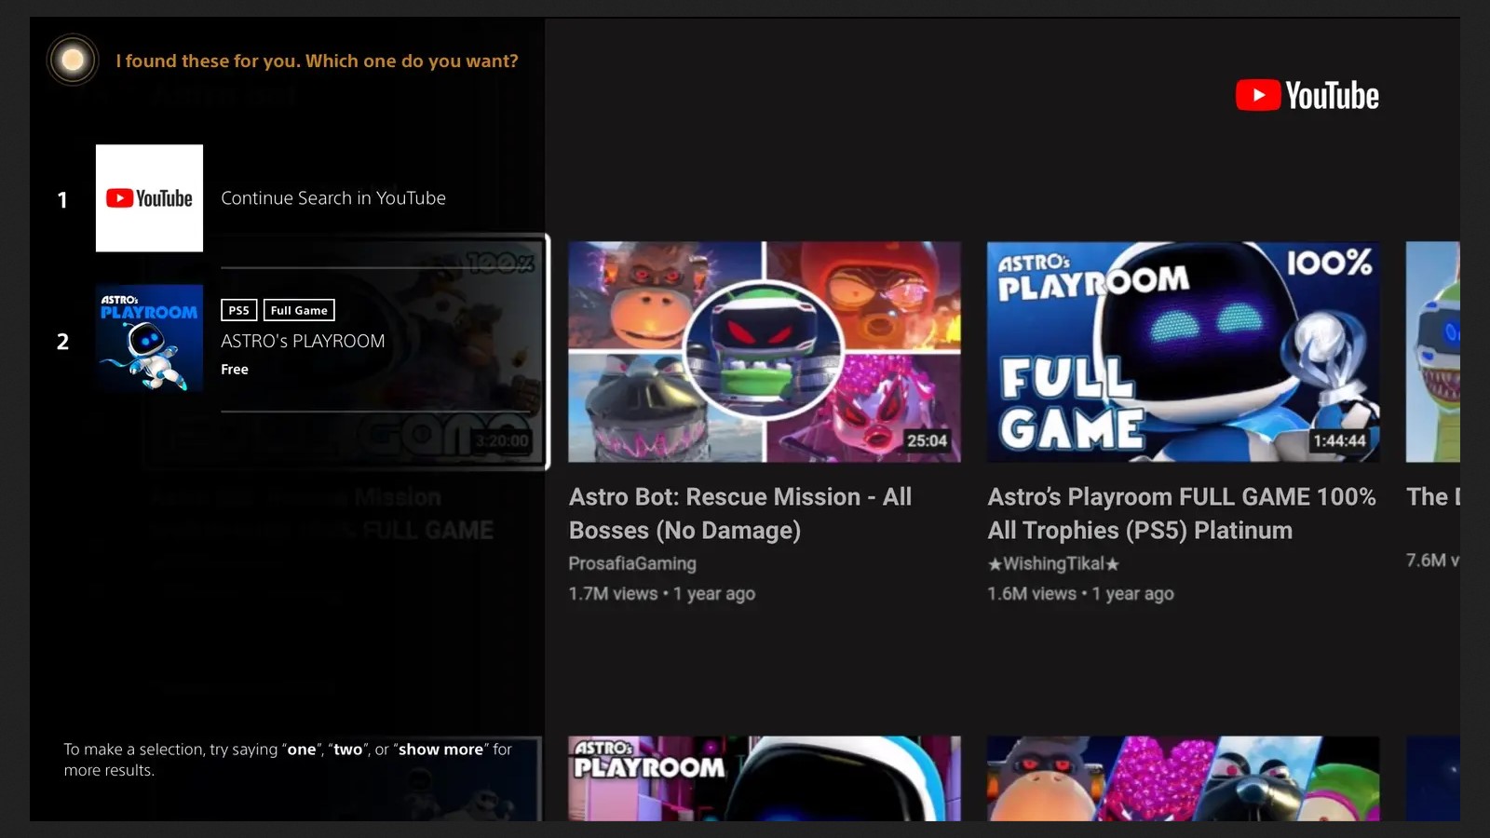Click title Astro's Playroom FULL GAME 100% All Trophies
1490x838 pixels.
tap(1182, 513)
